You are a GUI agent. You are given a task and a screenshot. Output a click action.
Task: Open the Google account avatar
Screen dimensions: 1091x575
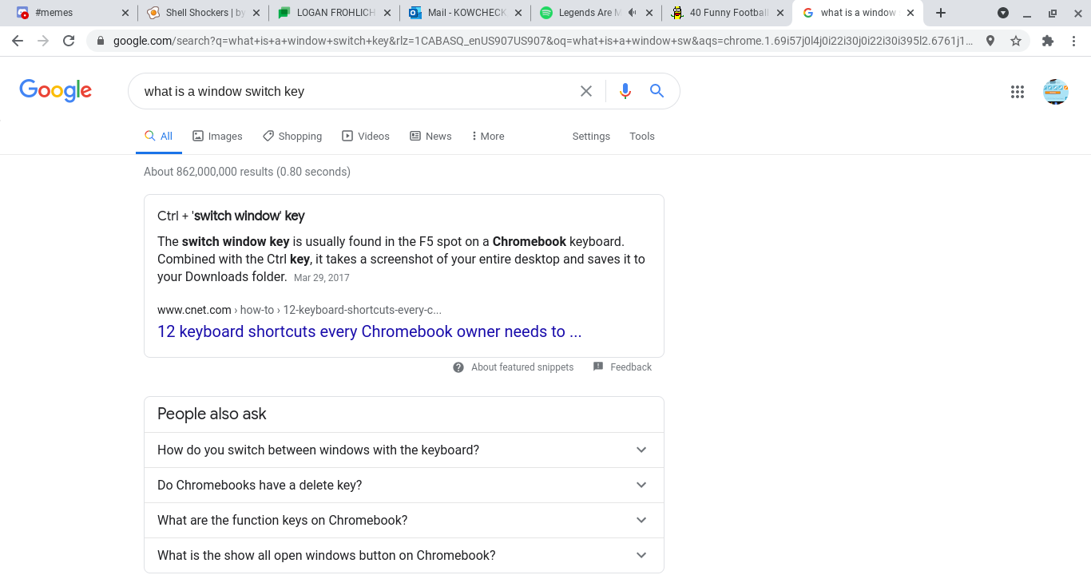[1056, 92]
